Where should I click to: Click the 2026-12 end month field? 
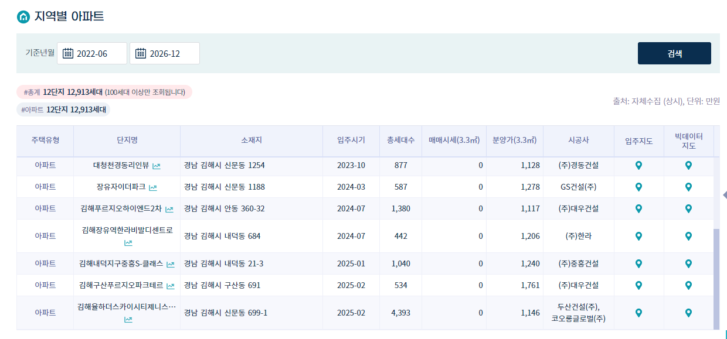(171, 53)
